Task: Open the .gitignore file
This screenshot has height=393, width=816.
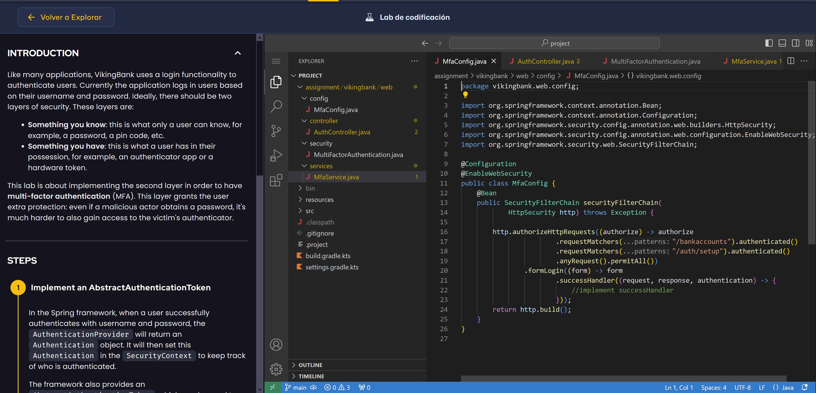Action: (x=357, y=233)
